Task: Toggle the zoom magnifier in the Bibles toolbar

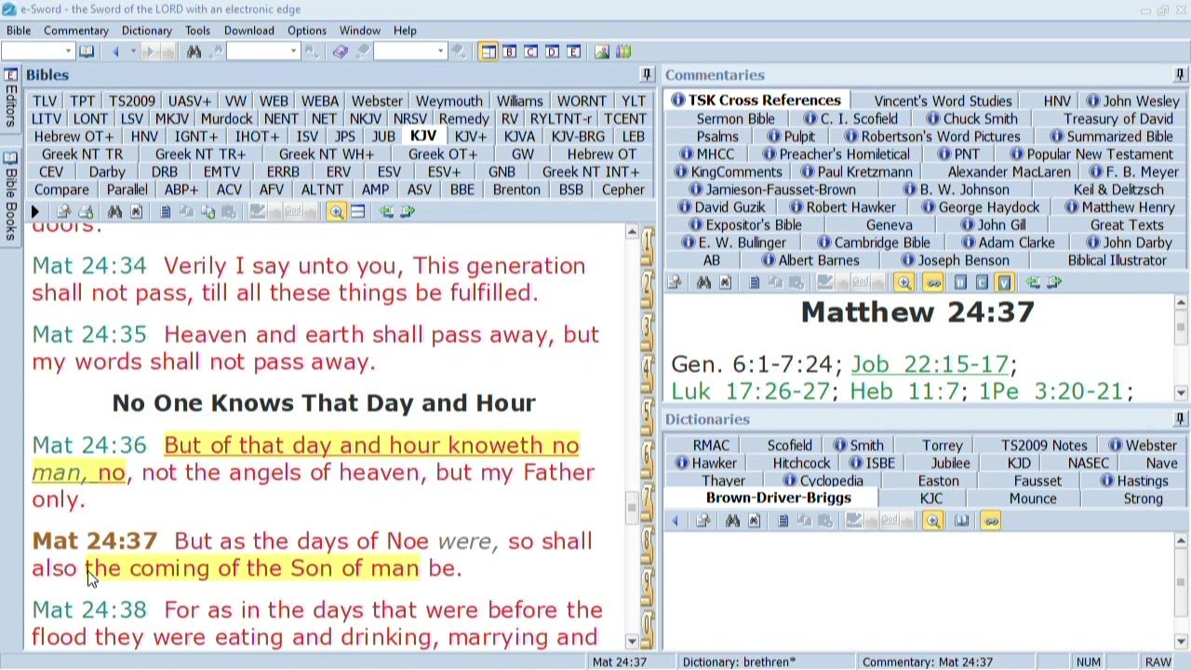Action: [336, 212]
